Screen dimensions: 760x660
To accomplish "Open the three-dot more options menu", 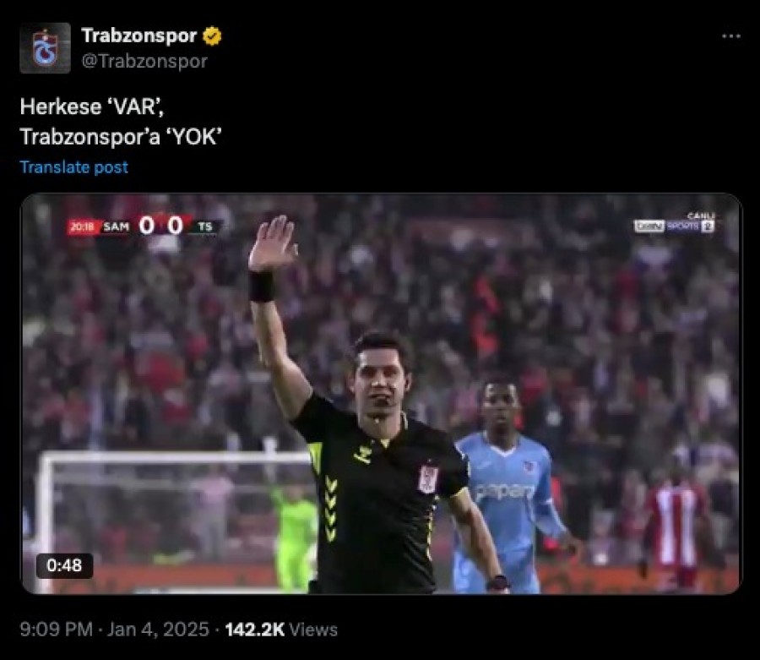I will click(731, 35).
